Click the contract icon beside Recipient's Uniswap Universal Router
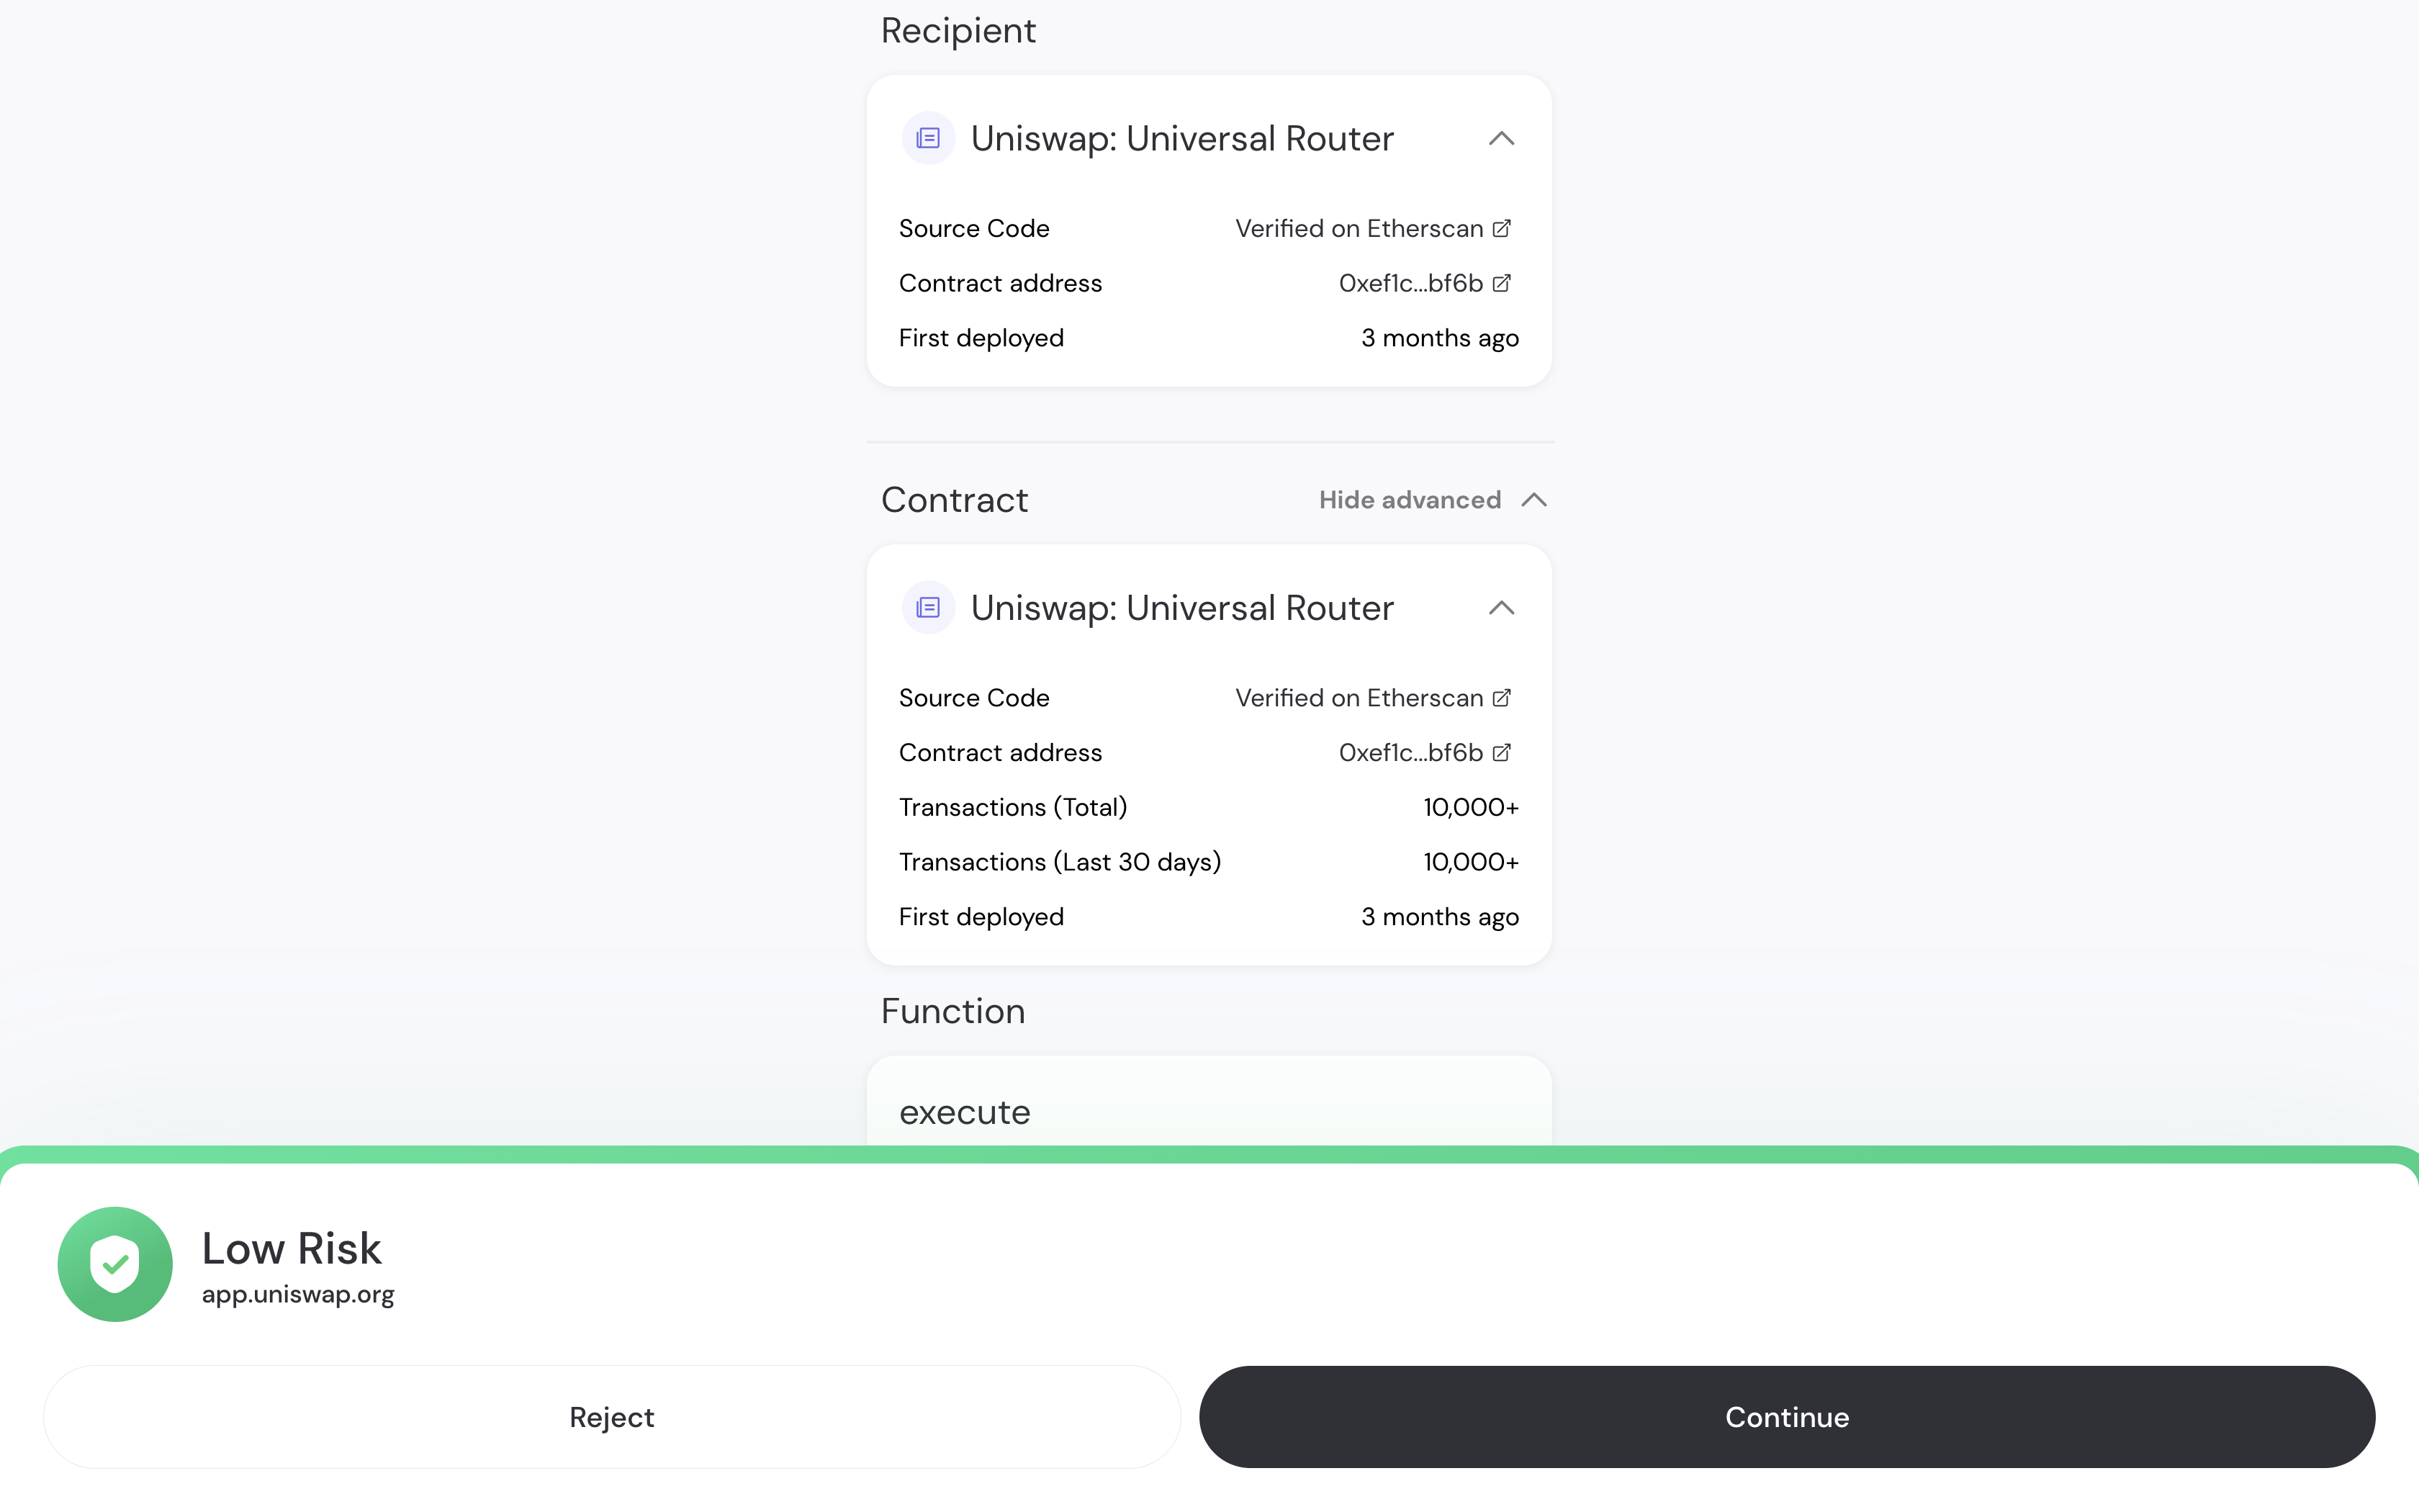The height and width of the screenshot is (1512, 2419). (x=927, y=138)
